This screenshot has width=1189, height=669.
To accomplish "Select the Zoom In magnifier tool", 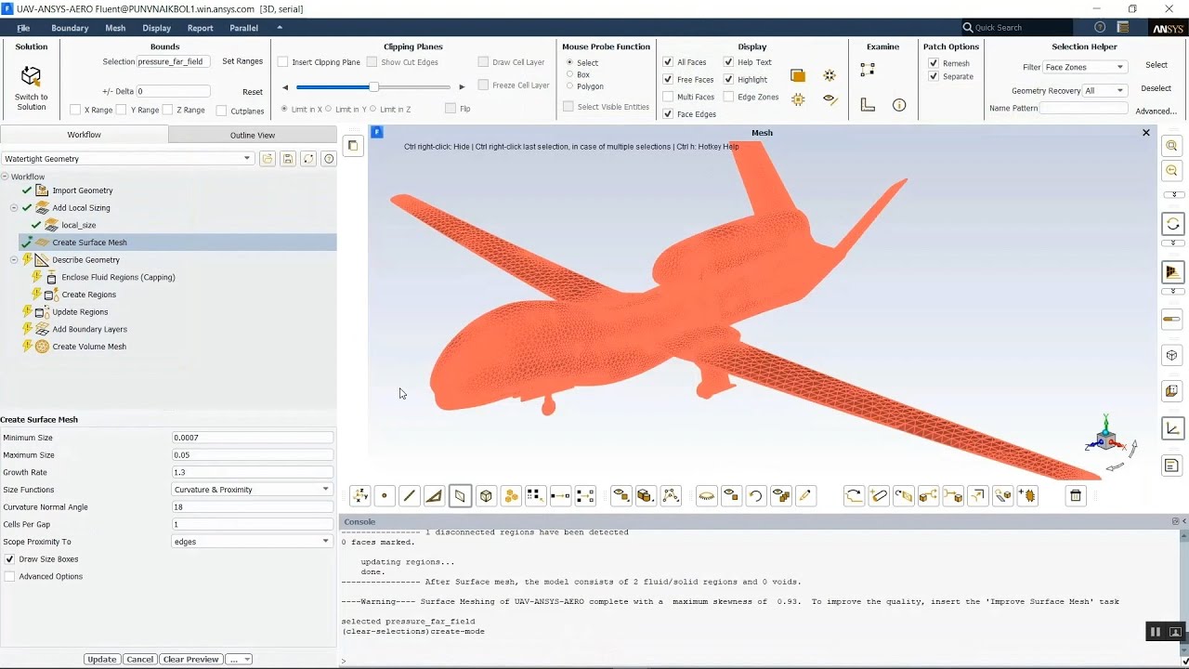I will 1171,146.
